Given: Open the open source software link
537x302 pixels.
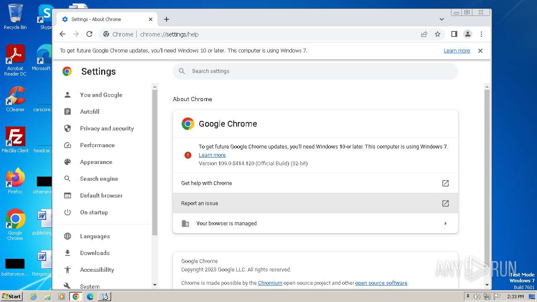Looking at the screenshot, I should (x=381, y=283).
